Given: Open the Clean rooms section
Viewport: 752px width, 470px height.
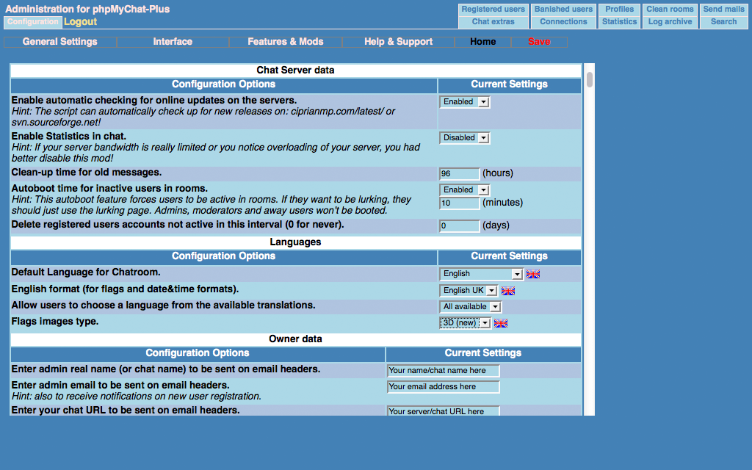Looking at the screenshot, I should (x=670, y=10).
